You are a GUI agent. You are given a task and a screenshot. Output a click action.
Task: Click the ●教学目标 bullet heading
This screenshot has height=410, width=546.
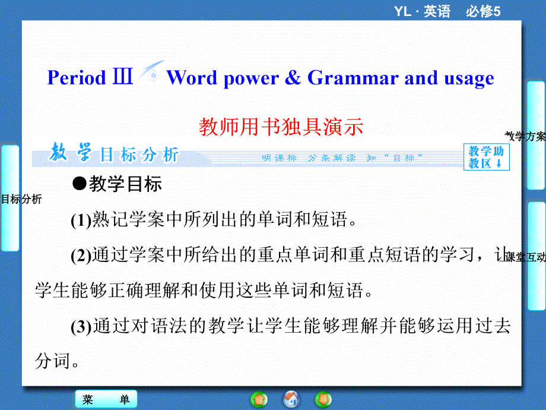116,184
